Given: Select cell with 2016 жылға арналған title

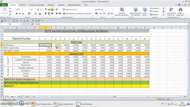Looking at the screenshot, I should [76, 31].
